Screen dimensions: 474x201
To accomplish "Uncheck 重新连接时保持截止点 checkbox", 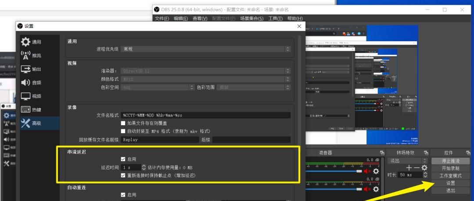I will (123, 175).
